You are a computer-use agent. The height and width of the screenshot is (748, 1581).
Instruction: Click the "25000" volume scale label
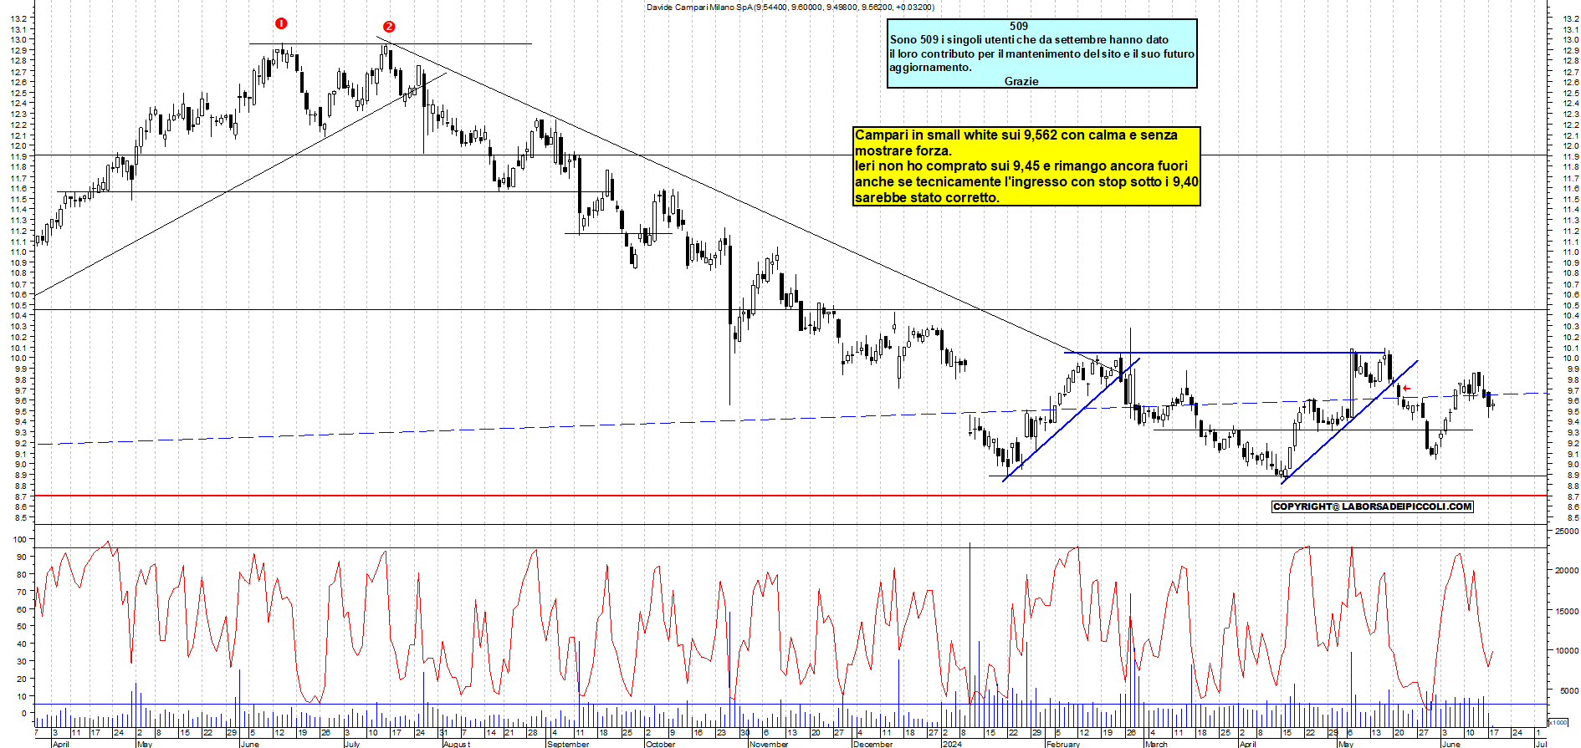click(1566, 531)
